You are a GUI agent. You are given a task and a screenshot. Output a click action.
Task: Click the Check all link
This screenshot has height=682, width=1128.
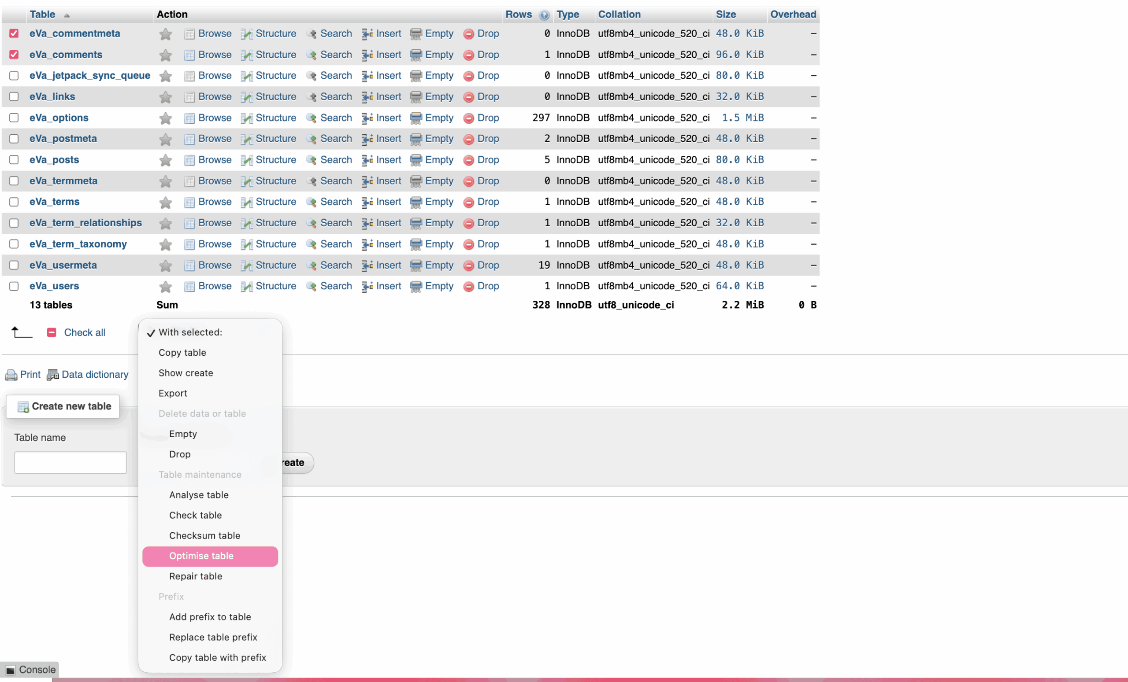[85, 332]
